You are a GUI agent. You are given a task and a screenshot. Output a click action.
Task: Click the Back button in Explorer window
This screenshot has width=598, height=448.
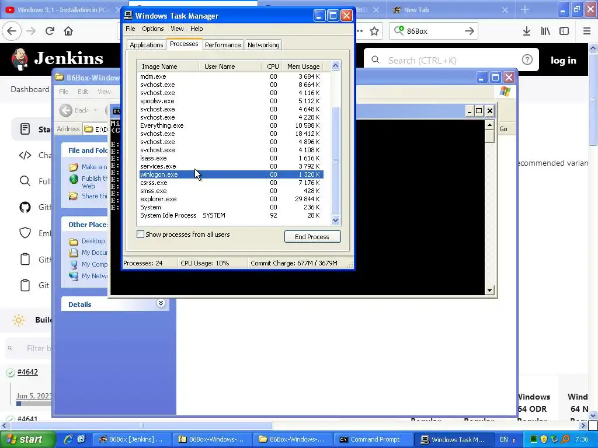click(74, 110)
